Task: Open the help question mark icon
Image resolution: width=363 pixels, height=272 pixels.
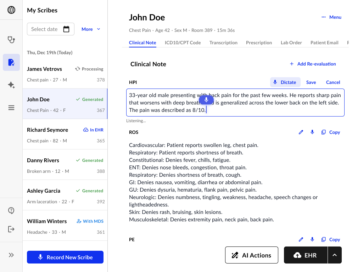Action: (11, 210)
